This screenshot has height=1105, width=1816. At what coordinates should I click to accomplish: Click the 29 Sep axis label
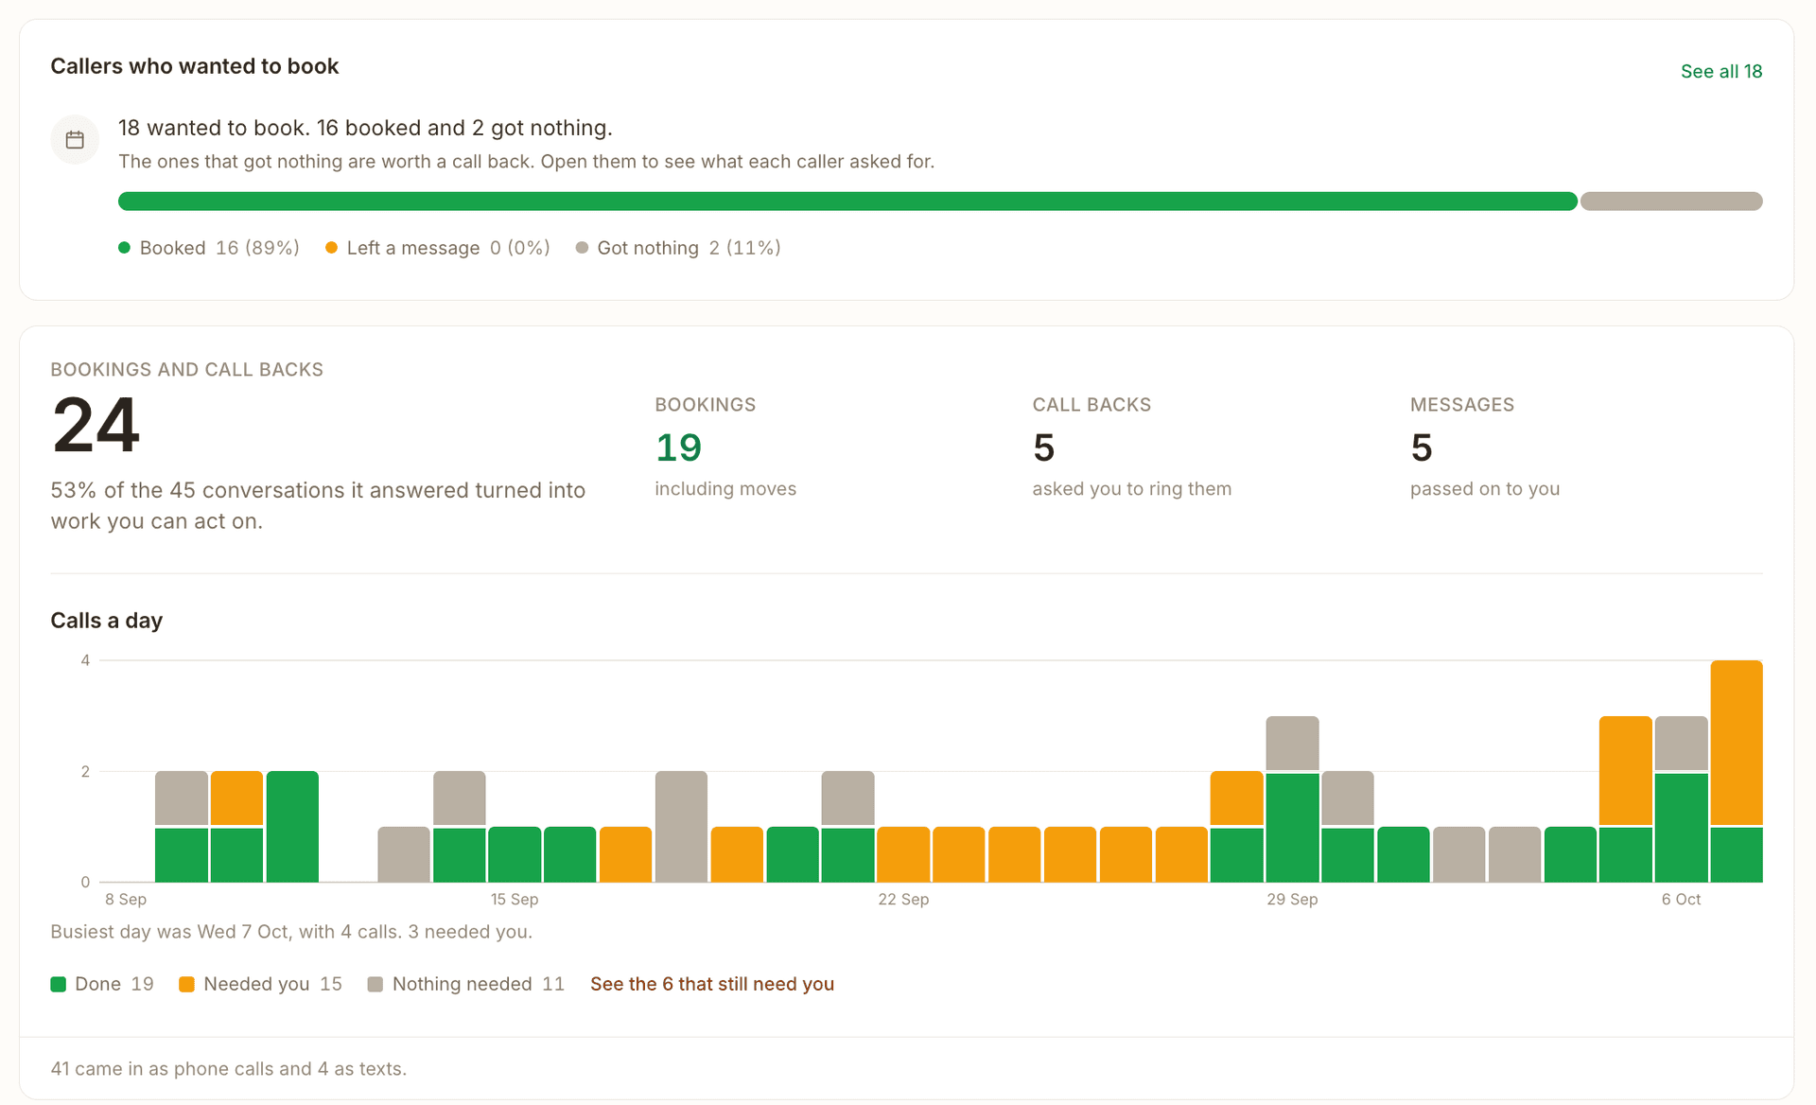pos(1292,899)
